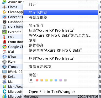Select the iChat row name
Image resolution: width=101 pixels, height=98 pixels.
(x=12, y=57)
